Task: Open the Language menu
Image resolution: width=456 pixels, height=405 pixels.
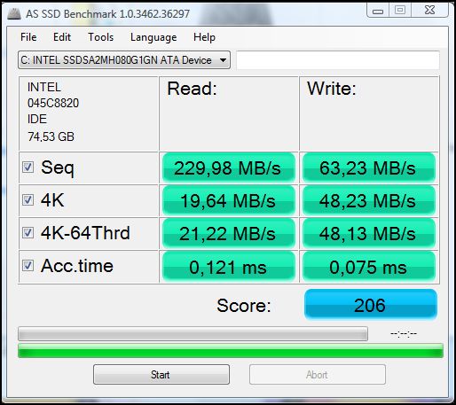Action: [153, 37]
